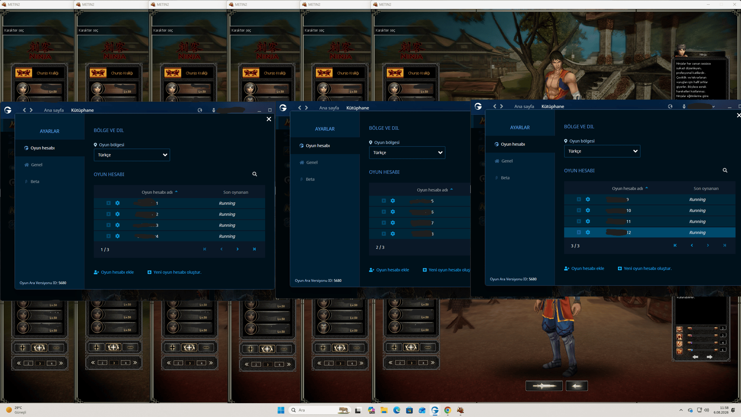Open settings gear for account 2

(x=117, y=214)
